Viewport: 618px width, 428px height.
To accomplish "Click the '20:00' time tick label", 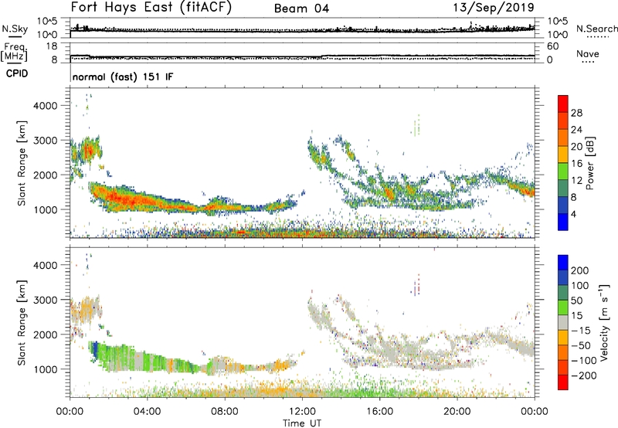I will coord(457,412).
